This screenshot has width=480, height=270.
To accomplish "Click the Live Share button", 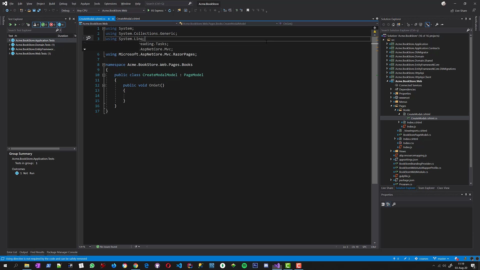I will pos(459,10).
